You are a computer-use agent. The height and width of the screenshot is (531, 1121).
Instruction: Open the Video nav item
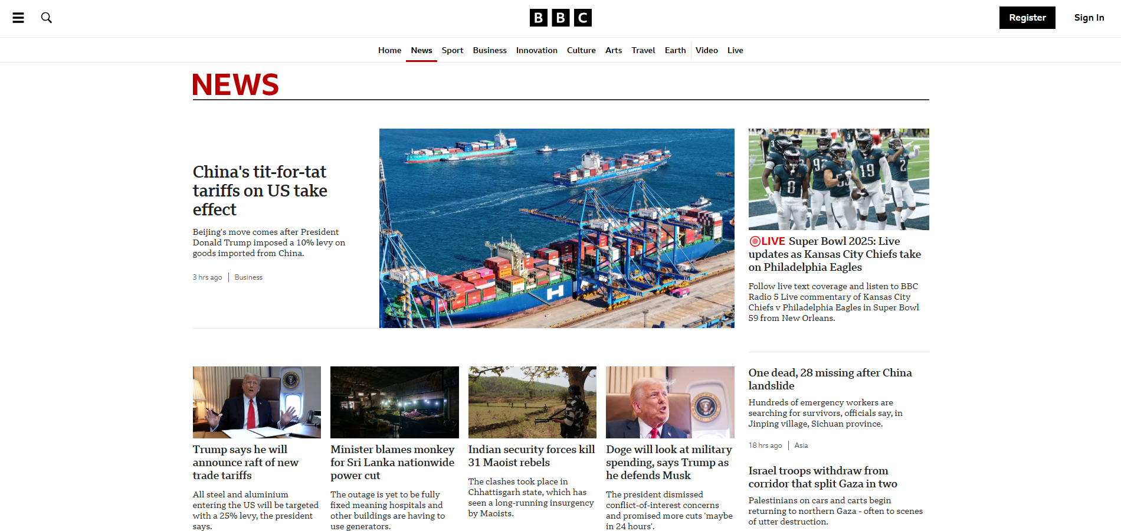[x=706, y=50]
